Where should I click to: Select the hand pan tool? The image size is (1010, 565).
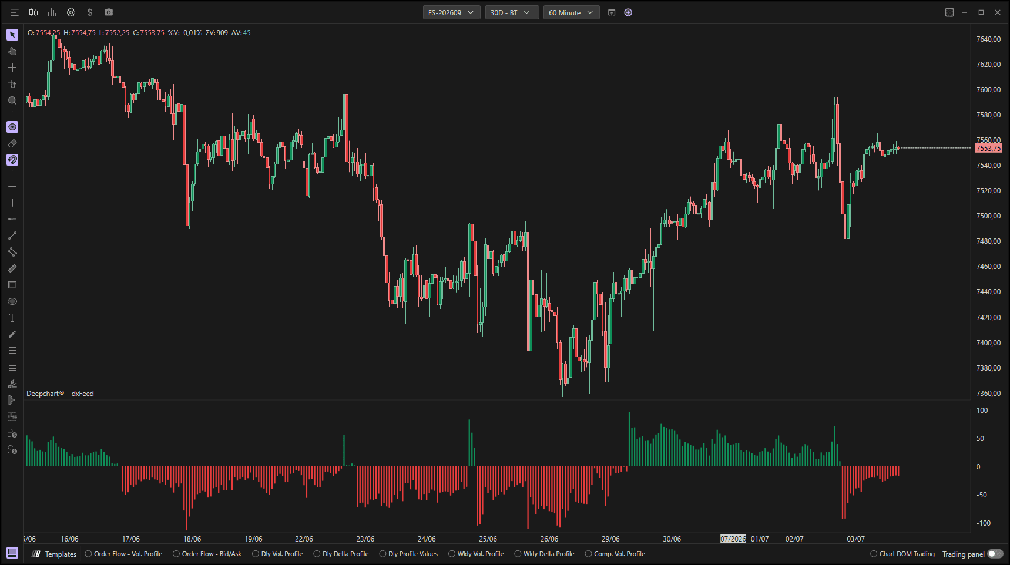pos(12,51)
